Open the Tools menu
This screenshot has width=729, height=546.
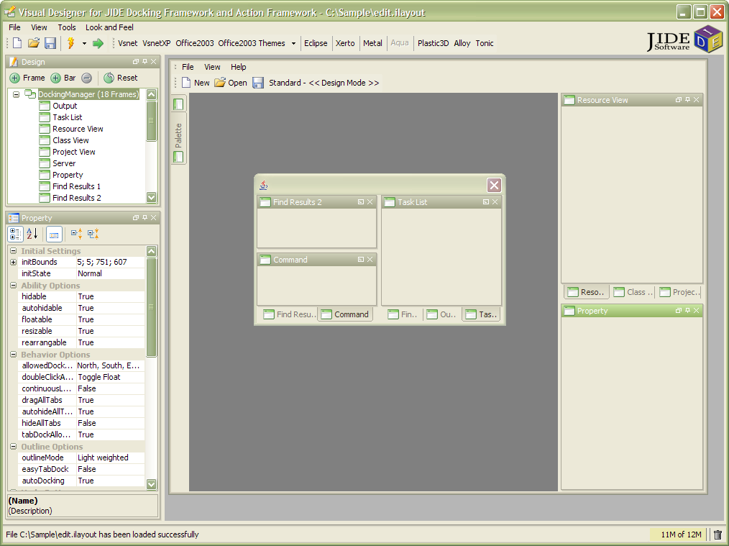tap(66, 27)
